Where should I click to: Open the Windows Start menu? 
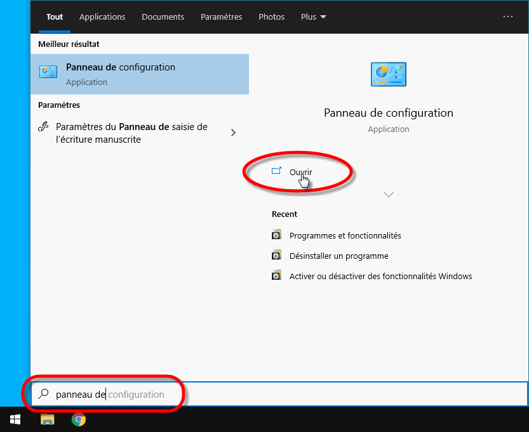15,419
